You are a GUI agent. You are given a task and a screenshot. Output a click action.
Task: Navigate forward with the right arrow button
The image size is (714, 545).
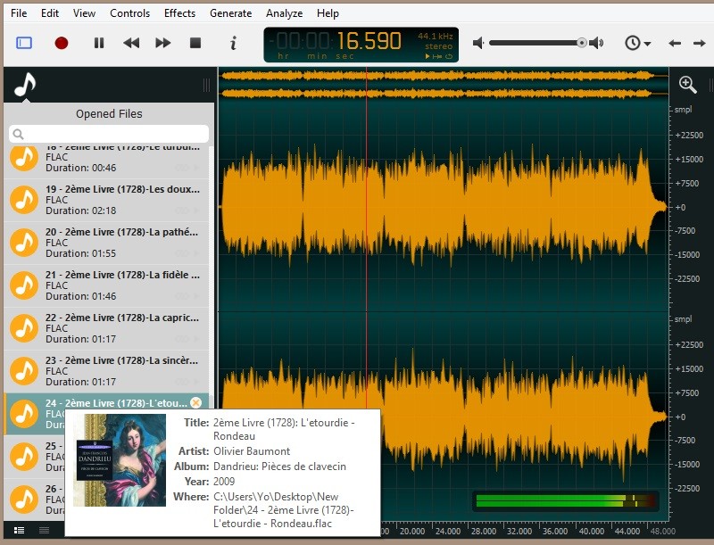(x=699, y=42)
